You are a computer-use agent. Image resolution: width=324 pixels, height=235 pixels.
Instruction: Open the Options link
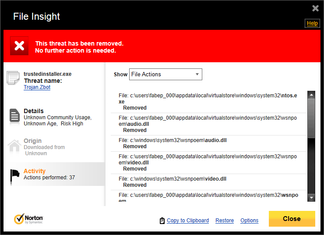point(250,221)
